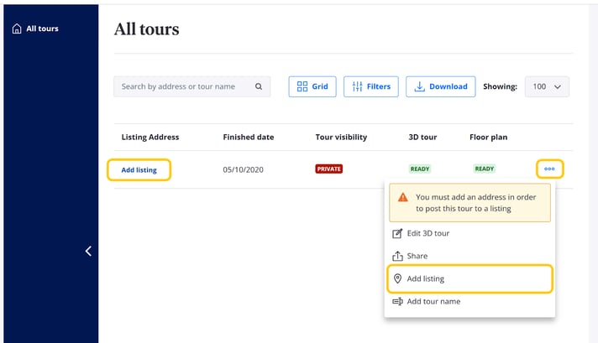Viewport: 598px width, 343px height.
Task: Click the home icon beside All tours
Action: (16, 29)
